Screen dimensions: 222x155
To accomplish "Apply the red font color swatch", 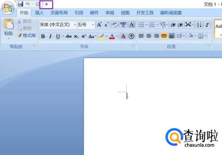I will tap(112, 36).
